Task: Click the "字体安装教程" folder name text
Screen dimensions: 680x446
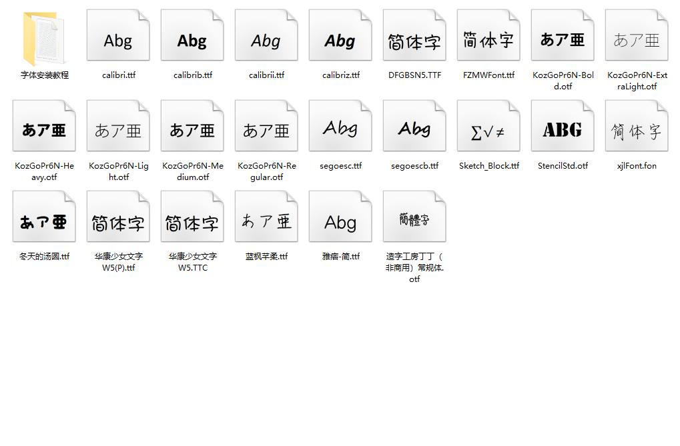Action: click(45, 75)
